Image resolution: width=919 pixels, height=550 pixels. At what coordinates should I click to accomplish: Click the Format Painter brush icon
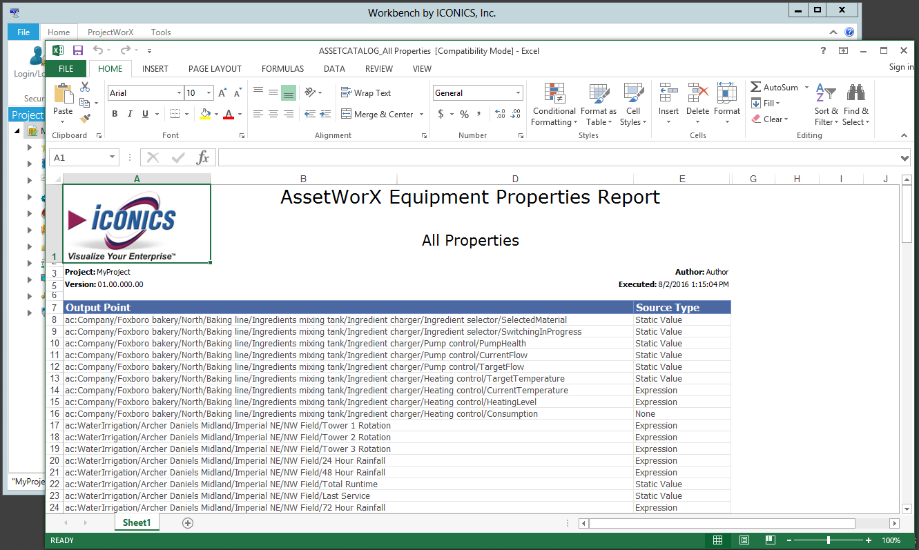point(85,119)
